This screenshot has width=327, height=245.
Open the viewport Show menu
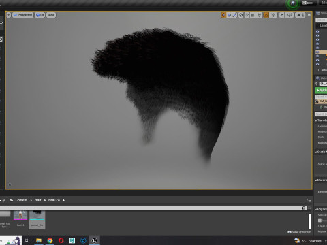[x=51, y=15]
